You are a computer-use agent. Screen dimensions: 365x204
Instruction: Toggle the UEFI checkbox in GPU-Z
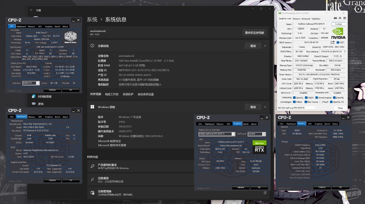coord(338,42)
